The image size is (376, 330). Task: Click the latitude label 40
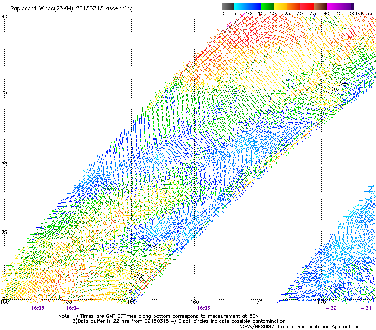(4, 17)
